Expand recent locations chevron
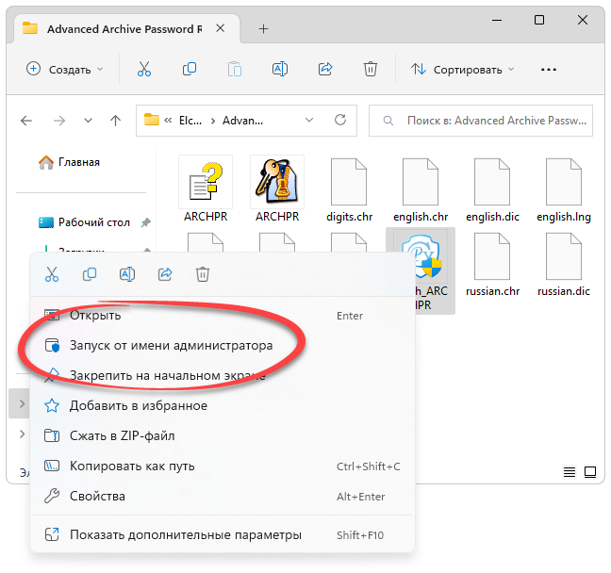The image size is (611, 573). click(88, 121)
